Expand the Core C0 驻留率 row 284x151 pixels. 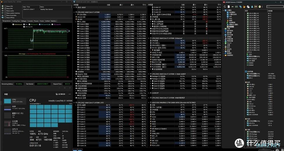[150, 81]
